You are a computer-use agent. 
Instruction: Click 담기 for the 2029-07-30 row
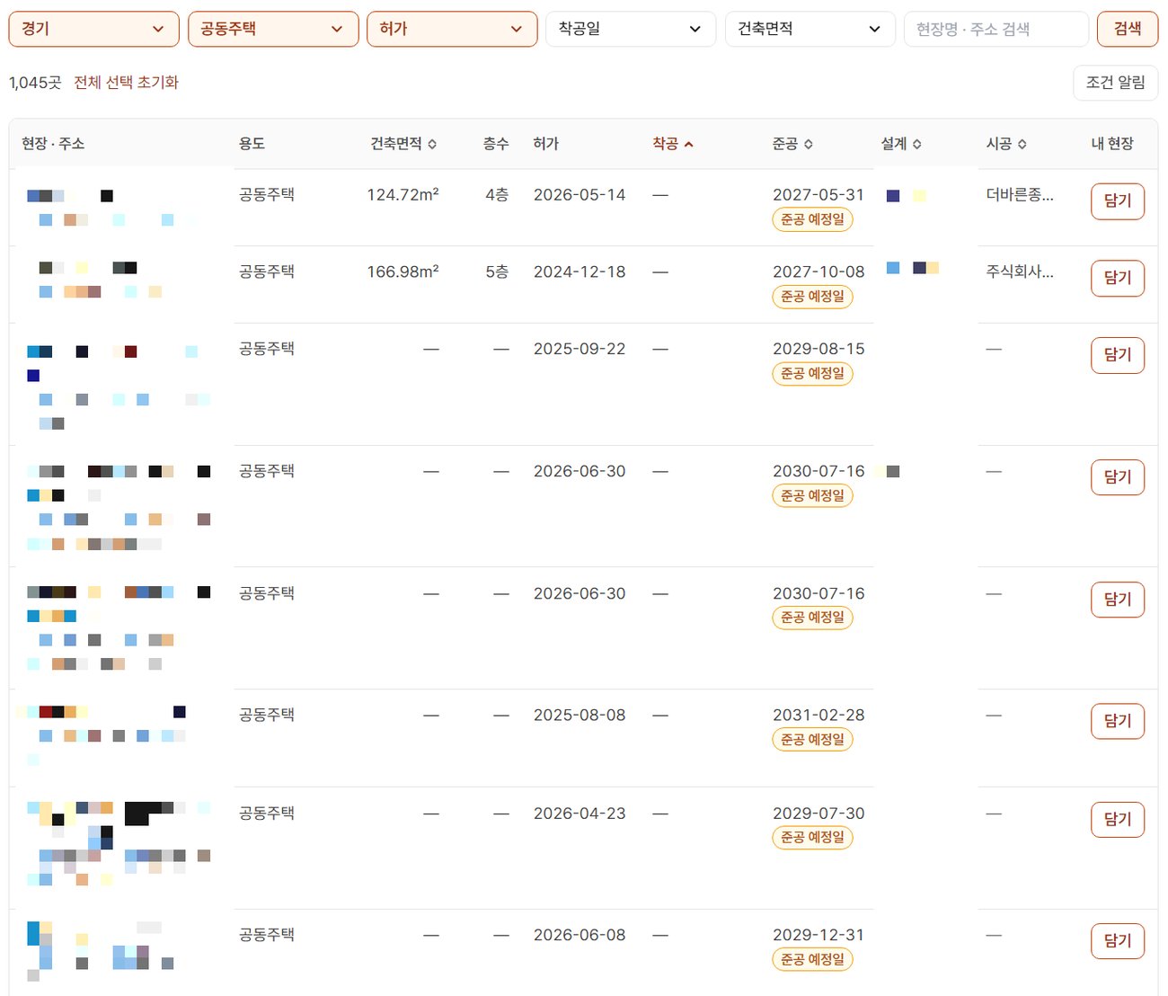[1118, 820]
